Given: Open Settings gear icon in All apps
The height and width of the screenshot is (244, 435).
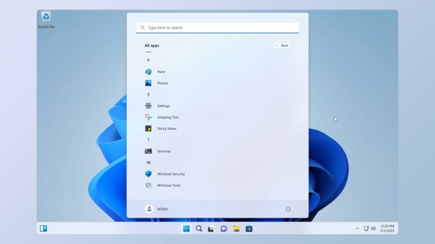Looking at the screenshot, I should [148, 106].
